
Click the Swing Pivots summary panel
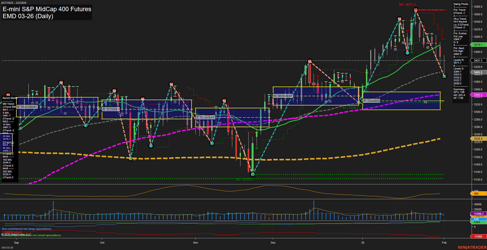pyautogui.click(x=460, y=51)
